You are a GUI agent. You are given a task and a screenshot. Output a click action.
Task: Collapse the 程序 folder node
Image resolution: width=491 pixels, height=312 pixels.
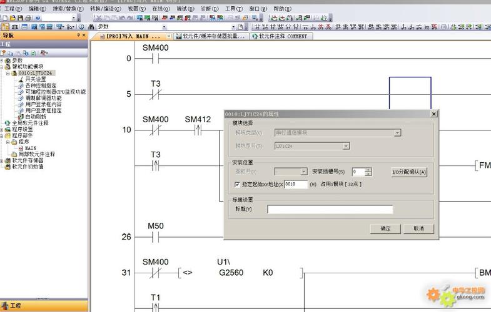click(x=8, y=142)
